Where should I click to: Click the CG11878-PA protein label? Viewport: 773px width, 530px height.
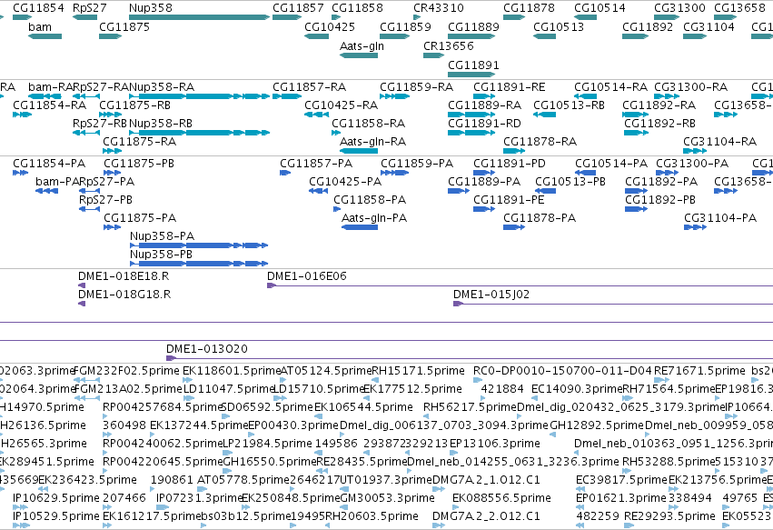540,218
